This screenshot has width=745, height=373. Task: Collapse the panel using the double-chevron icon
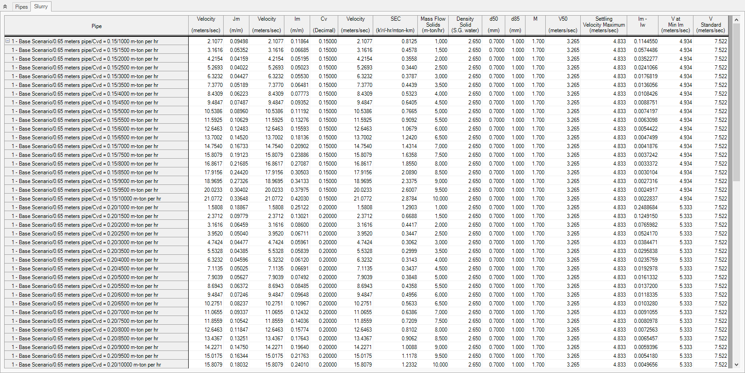click(5, 7)
